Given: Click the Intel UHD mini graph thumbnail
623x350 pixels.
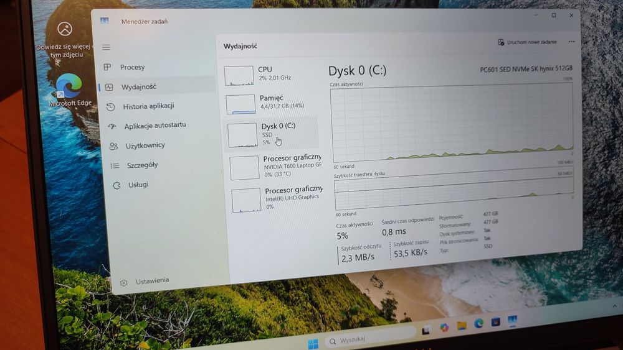Looking at the screenshot, I should click(246, 201).
